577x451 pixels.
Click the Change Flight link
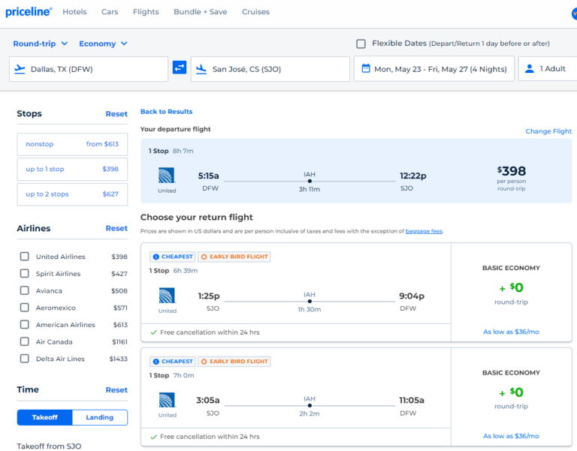[x=548, y=131]
